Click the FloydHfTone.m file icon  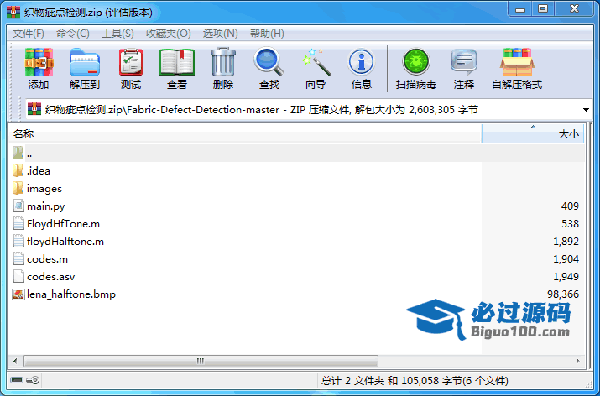click(x=18, y=223)
